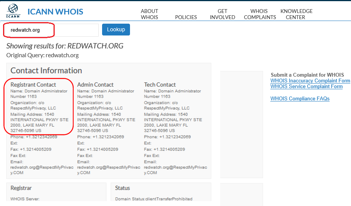351x206 pixels.
Task: Click Admin Contact mailing address
Action: click(x=106, y=122)
